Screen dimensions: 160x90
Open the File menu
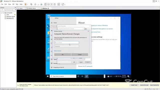point(2,4)
